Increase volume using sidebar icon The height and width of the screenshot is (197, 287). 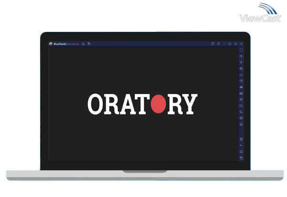(x=241, y=56)
